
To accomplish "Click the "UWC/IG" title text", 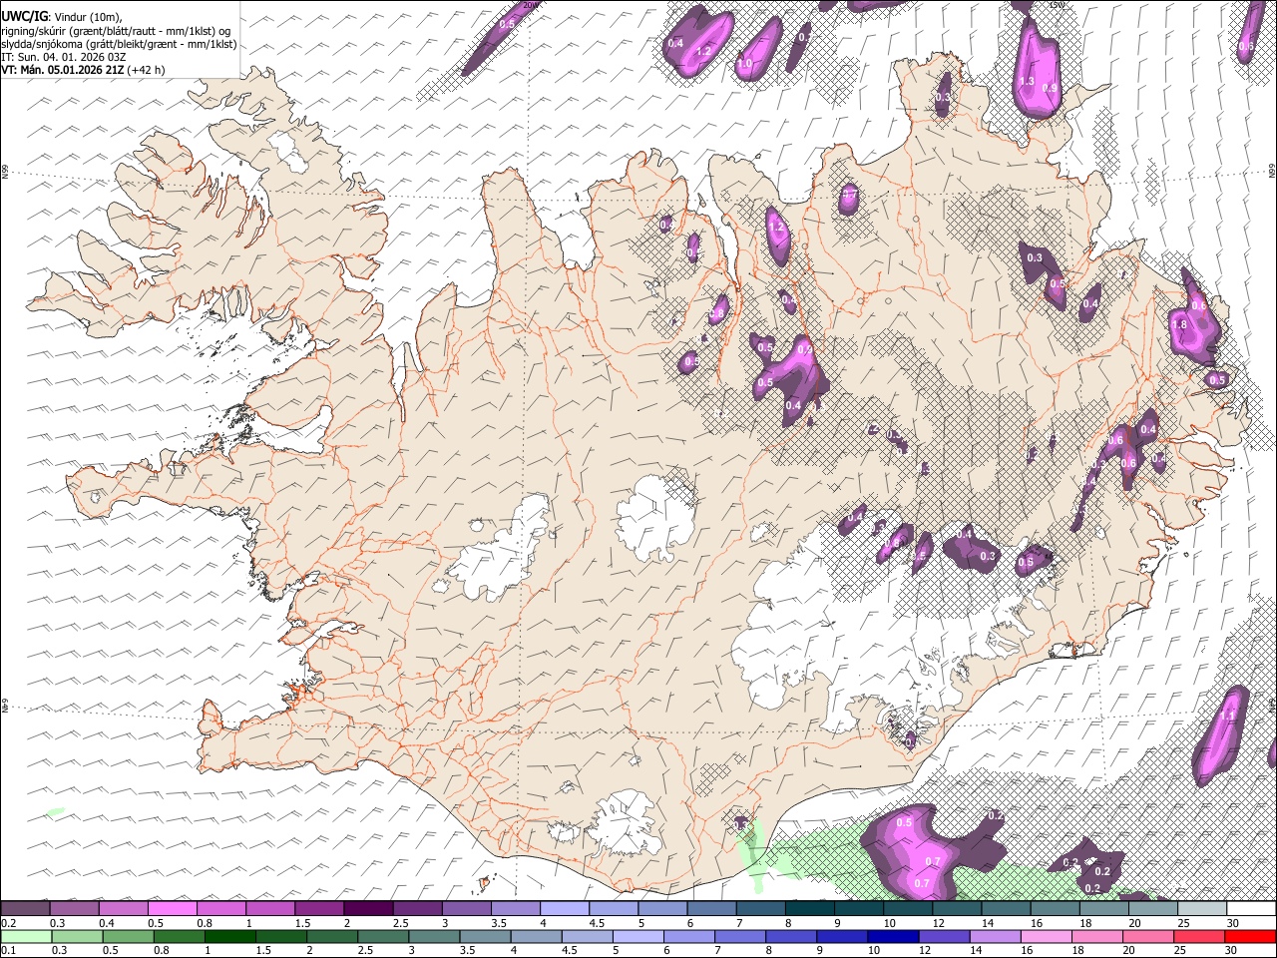I will pos(23,15).
